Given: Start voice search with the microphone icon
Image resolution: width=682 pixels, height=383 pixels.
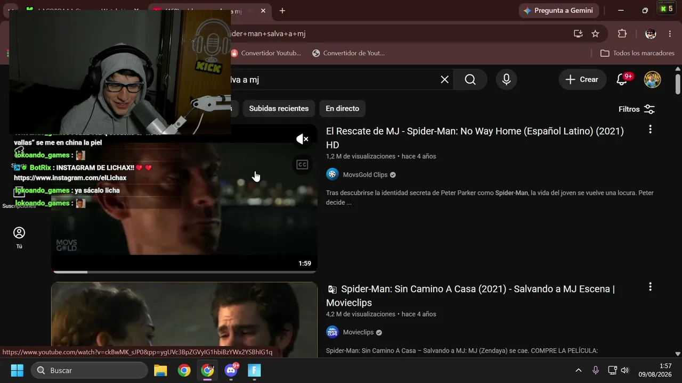Looking at the screenshot, I should (506, 79).
